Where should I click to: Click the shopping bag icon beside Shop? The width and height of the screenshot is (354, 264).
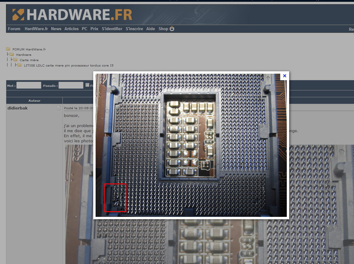coord(172,29)
